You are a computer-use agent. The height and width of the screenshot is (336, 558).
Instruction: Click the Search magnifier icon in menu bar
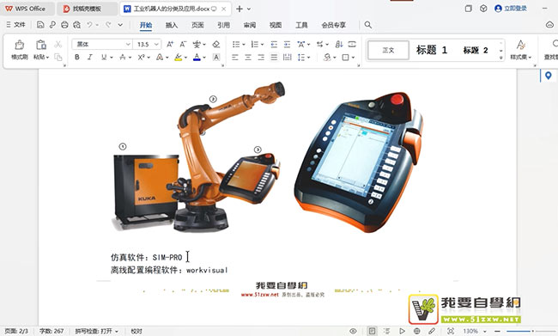click(368, 25)
